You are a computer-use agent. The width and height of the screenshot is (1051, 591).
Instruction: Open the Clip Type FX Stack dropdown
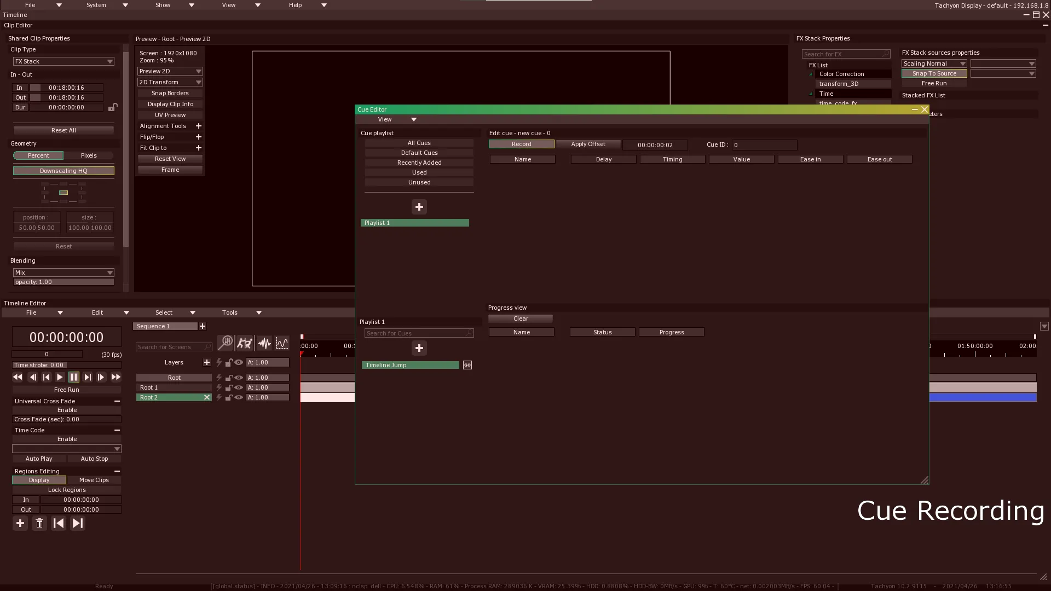63,61
